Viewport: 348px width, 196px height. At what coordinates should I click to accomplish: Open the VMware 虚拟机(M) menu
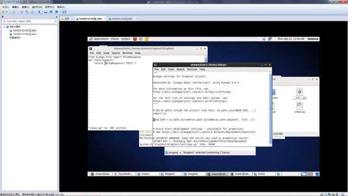click(x=37, y=7)
